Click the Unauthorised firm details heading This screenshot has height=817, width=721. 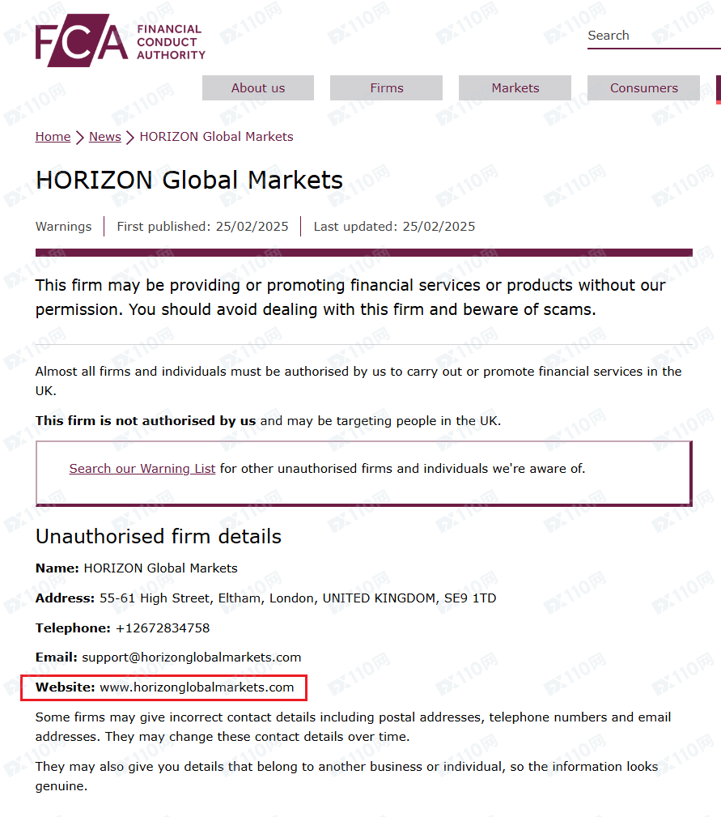click(x=159, y=537)
